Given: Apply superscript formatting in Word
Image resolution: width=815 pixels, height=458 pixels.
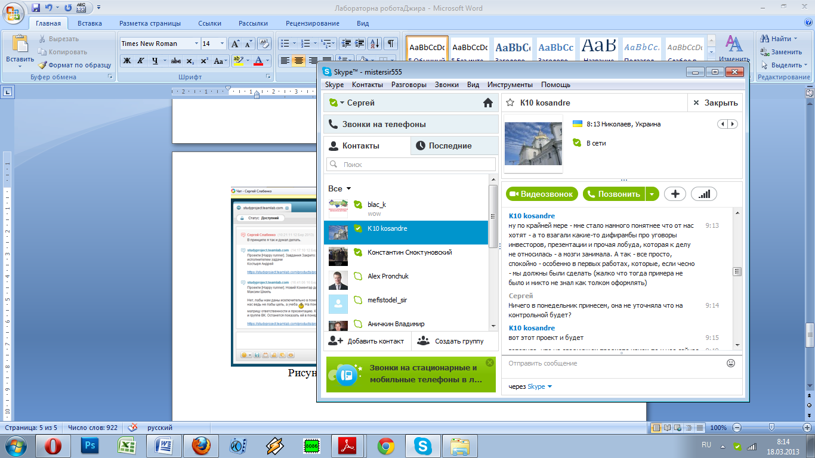Looking at the screenshot, I should point(204,61).
